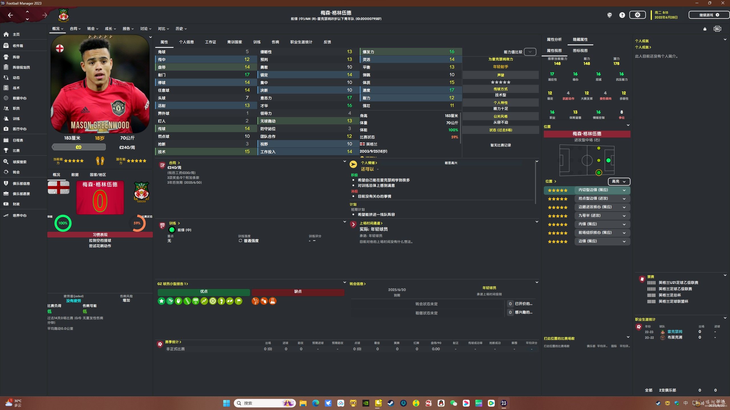Open the 主页 home sidebar icon
Screen dimensions: 730x410
tap(6, 34)
